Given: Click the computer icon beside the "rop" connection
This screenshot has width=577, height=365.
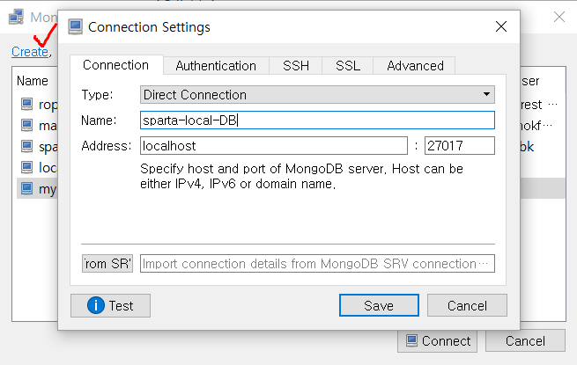Looking at the screenshot, I should [x=27, y=105].
